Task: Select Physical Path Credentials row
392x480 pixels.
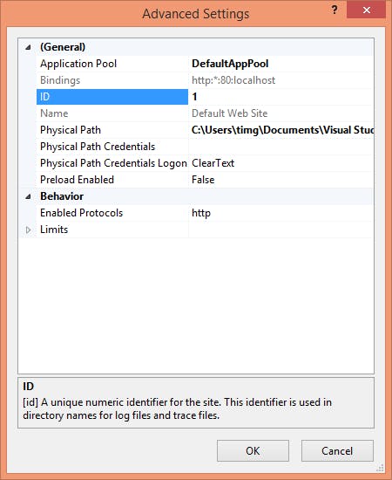Action: coord(112,147)
